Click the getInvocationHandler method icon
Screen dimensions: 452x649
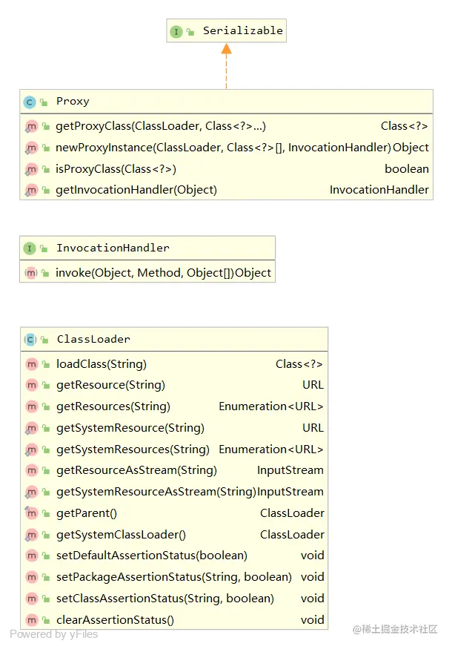pyautogui.click(x=31, y=190)
